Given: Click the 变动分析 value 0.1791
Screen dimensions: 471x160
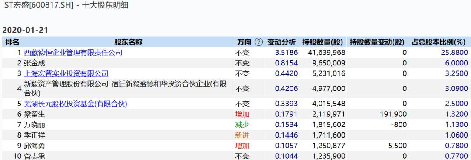Looking at the screenshot, I should click(x=286, y=115).
